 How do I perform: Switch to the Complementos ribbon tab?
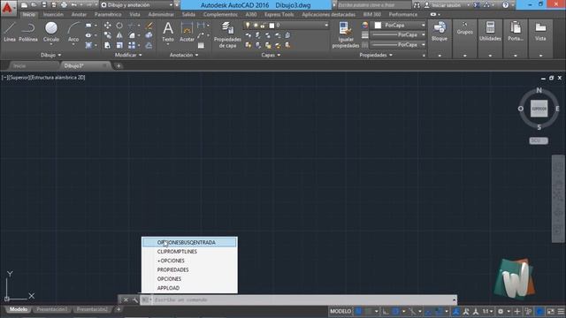click(x=220, y=14)
